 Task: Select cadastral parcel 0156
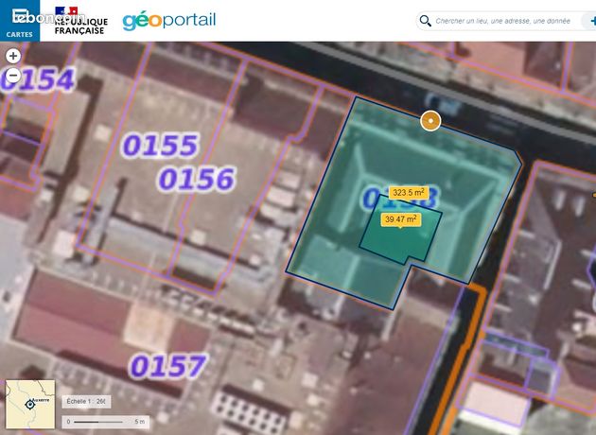[197, 179]
